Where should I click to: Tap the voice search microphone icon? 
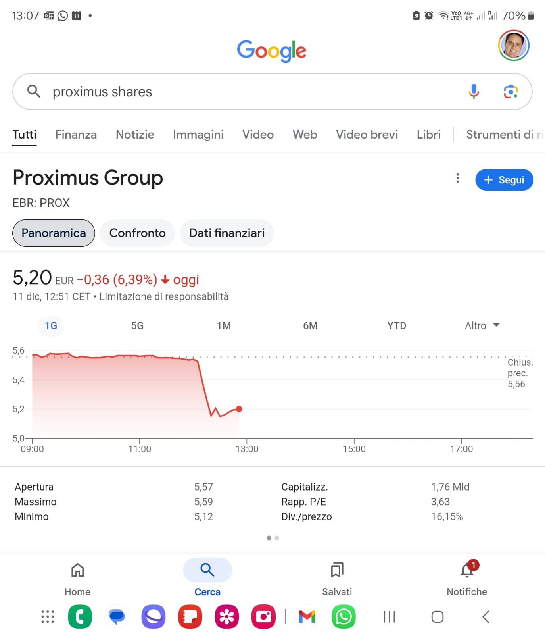[x=474, y=91]
